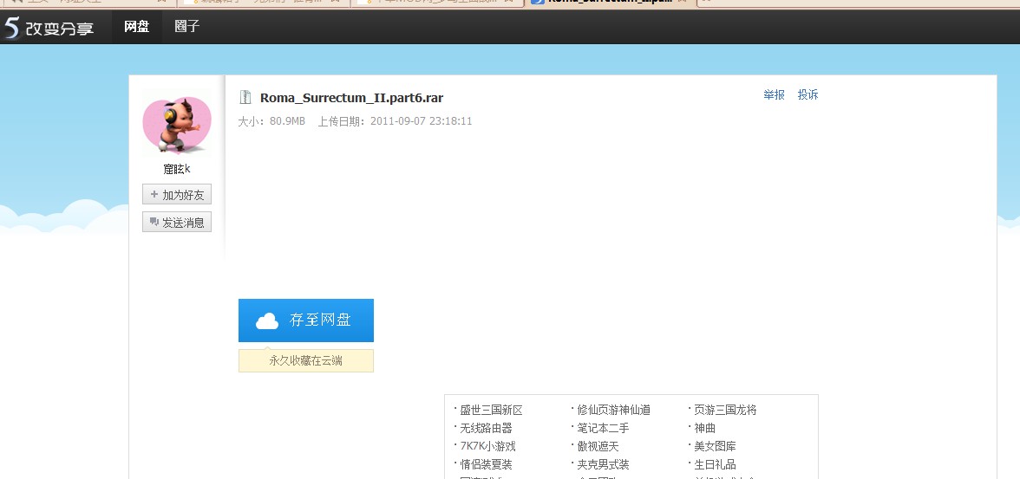Click the 举报 link

click(x=774, y=94)
